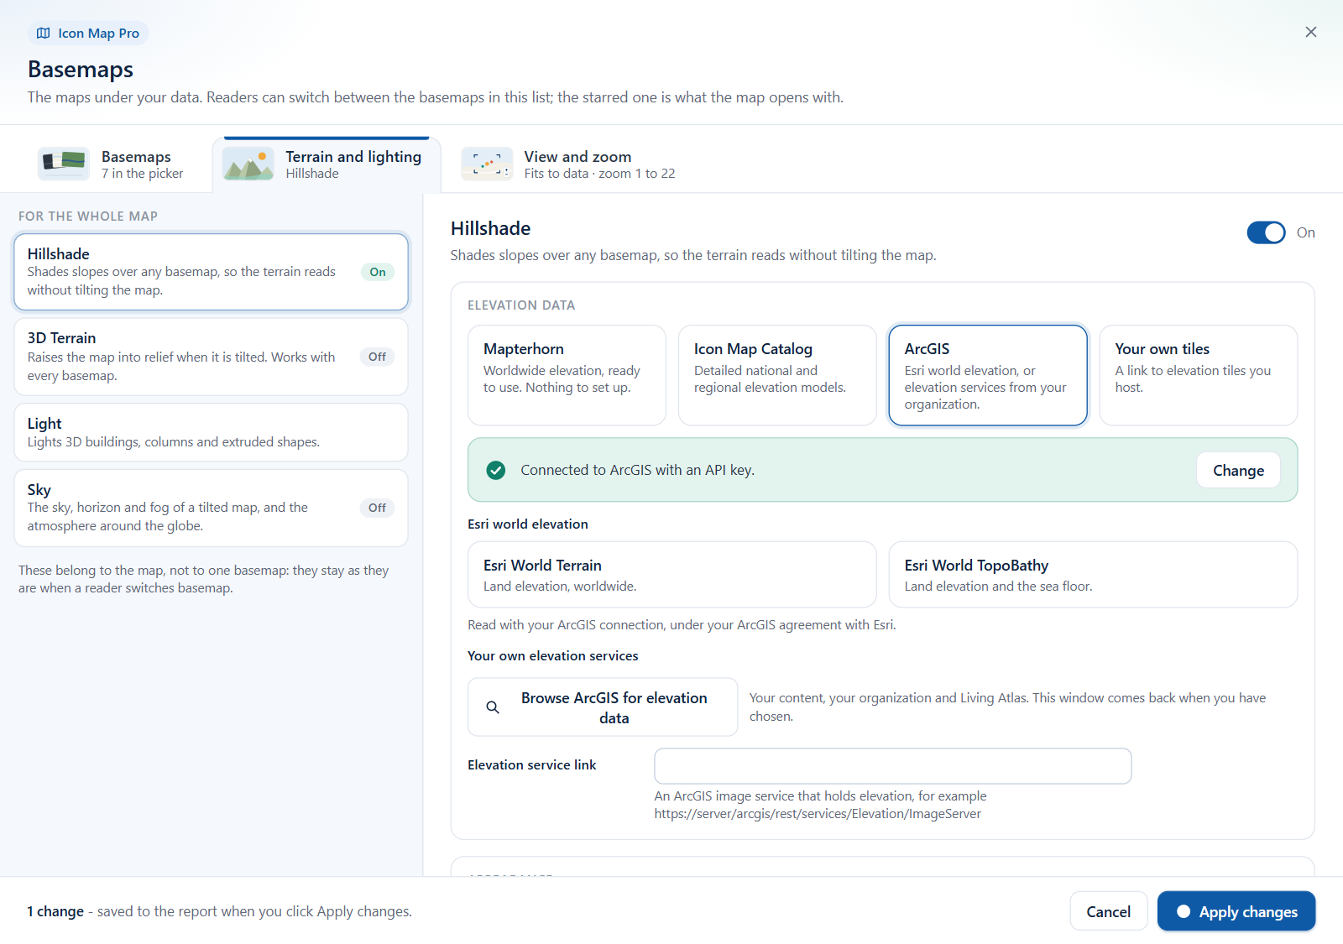Click the 'ELEVATION DATA' section label
The height and width of the screenshot is (944, 1343).
point(521,305)
